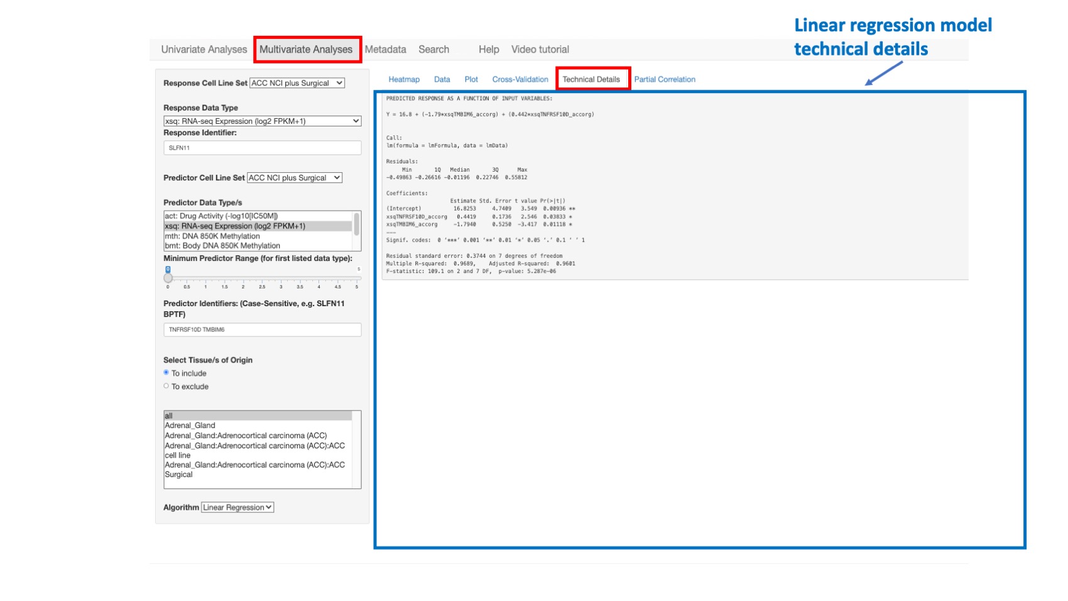Select the 'To exclude' radio button

[x=166, y=386]
